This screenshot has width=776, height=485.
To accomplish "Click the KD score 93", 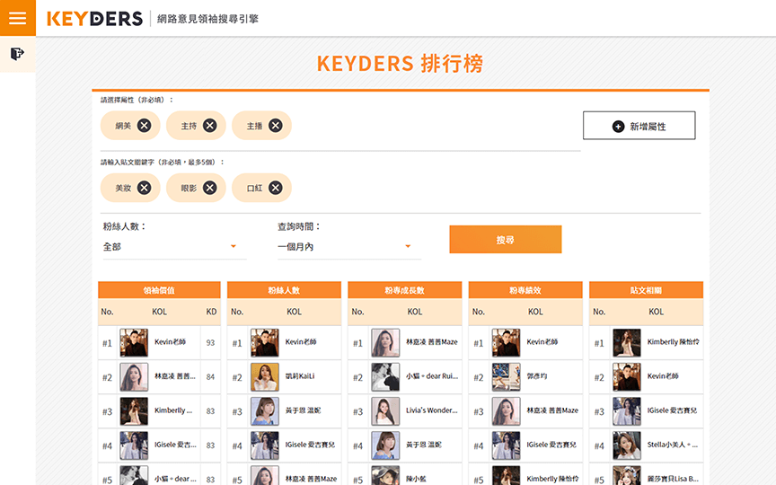I will pos(210,342).
